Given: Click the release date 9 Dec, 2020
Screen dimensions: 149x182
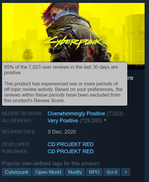Looking at the screenshot, I should point(62,132).
